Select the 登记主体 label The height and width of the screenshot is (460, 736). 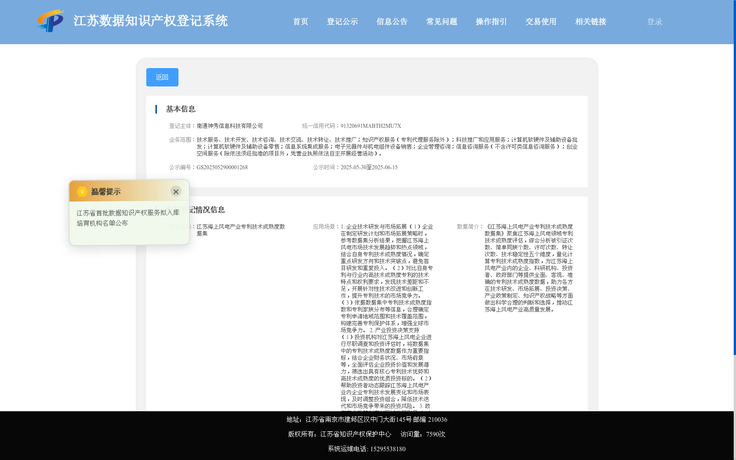click(183, 126)
